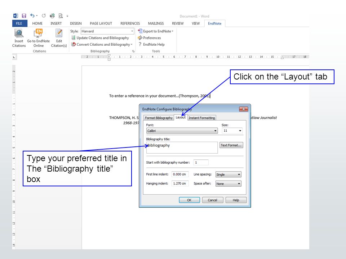The width and height of the screenshot is (346, 259).
Task: Click the Cancel button
Action: (213, 200)
